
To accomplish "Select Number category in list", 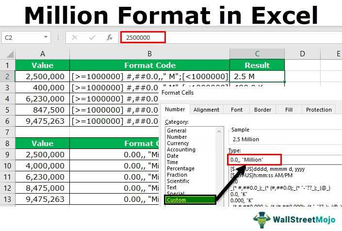I will point(177,137).
